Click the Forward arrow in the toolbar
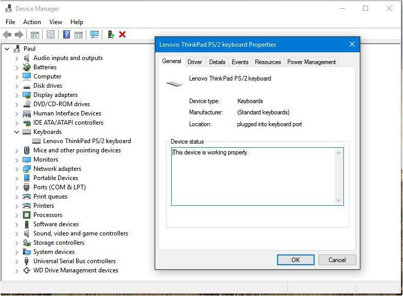Image resolution: width=403 pixels, height=296 pixels. coord(19,34)
